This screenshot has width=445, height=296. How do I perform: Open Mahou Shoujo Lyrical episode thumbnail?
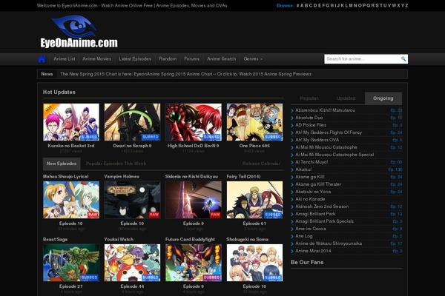[x=71, y=200]
